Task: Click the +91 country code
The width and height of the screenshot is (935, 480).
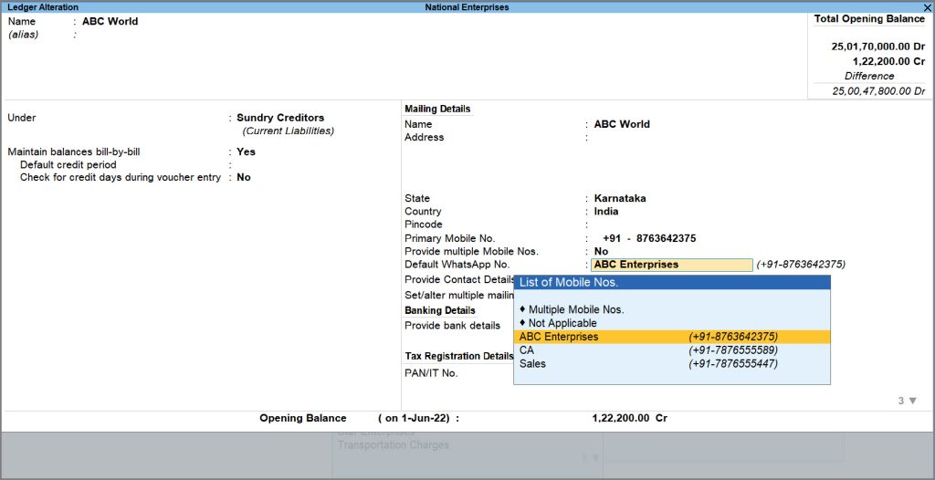Action: pyautogui.click(x=612, y=238)
